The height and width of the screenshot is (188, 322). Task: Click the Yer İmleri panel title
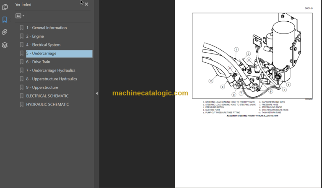(x=23, y=5)
